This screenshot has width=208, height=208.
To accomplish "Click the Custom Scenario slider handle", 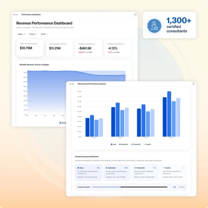I will [120, 187].
